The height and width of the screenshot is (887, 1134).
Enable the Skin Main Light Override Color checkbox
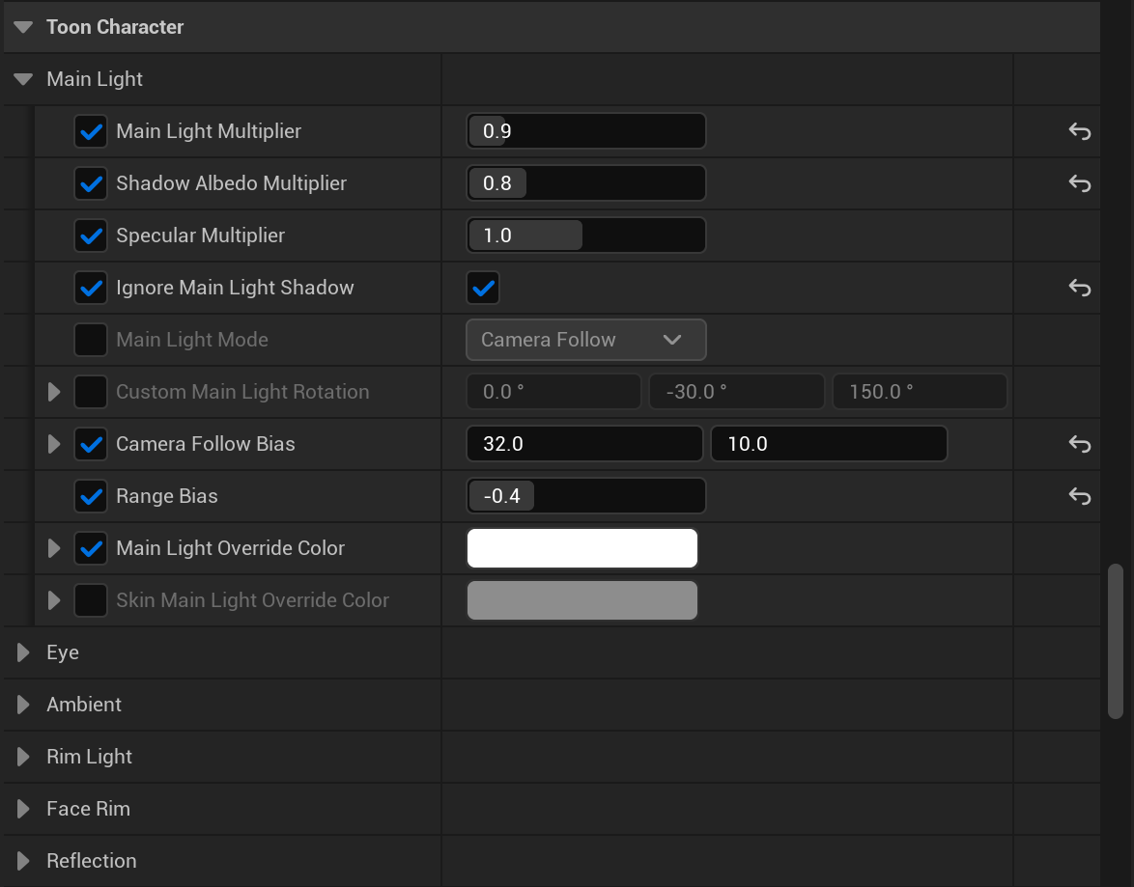point(91,600)
